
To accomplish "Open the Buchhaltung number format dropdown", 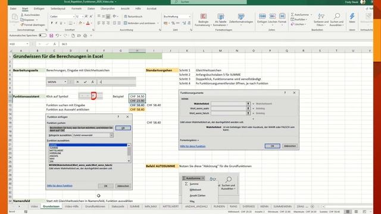I will 189,17.
